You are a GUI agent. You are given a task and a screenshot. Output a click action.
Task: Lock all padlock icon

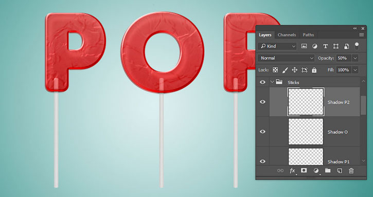click(314, 70)
